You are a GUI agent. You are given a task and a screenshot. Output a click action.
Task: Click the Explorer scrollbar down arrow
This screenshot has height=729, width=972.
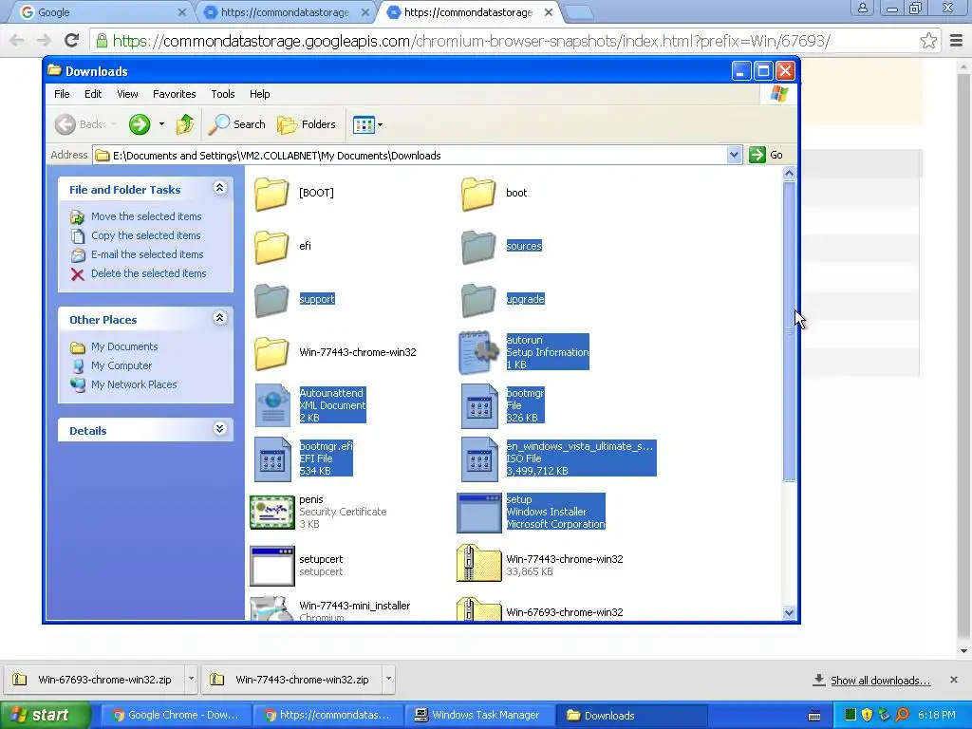[789, 613]
